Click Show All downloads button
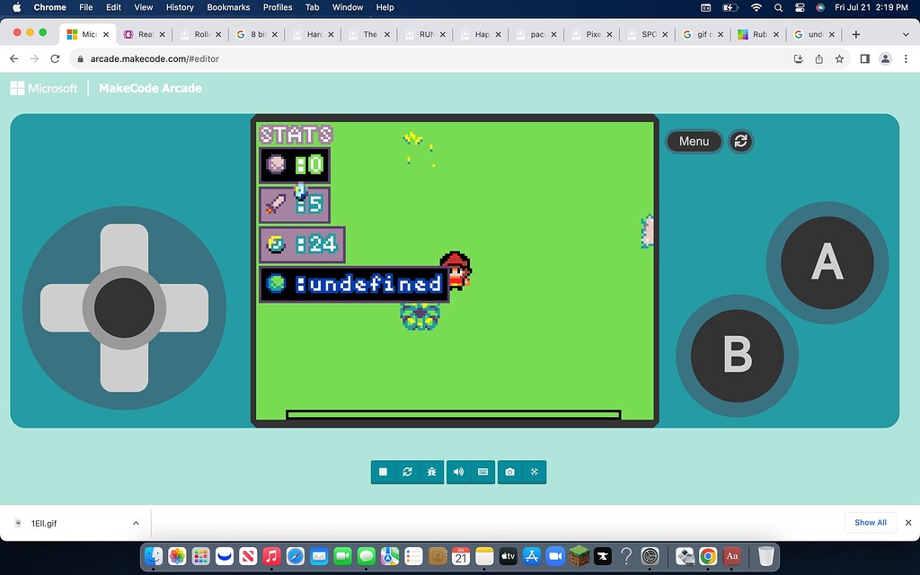 870,522
